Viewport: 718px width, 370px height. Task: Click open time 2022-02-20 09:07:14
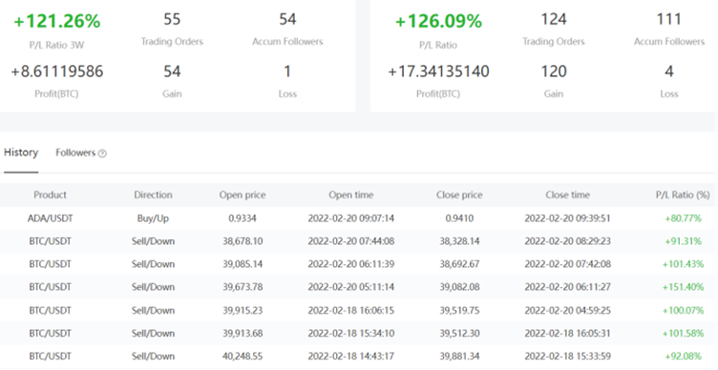[350, 218]
